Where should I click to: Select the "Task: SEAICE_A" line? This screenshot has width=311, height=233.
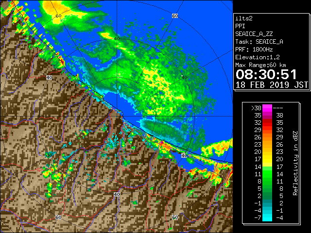tap(259, 42)
